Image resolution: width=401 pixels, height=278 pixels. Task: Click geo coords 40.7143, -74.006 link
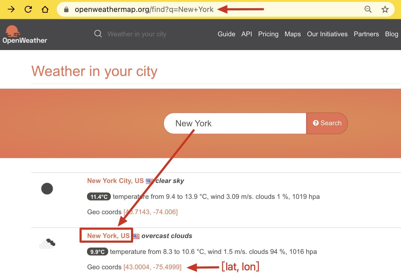coord(151,212)
